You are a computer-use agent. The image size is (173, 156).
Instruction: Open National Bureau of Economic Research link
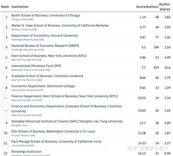pyautogui.click(x=45, y=46)
